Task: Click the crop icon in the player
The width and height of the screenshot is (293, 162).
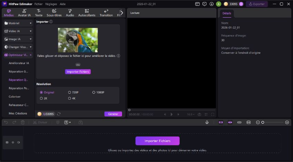Action: pyautogui.click(x=206, y=114)
